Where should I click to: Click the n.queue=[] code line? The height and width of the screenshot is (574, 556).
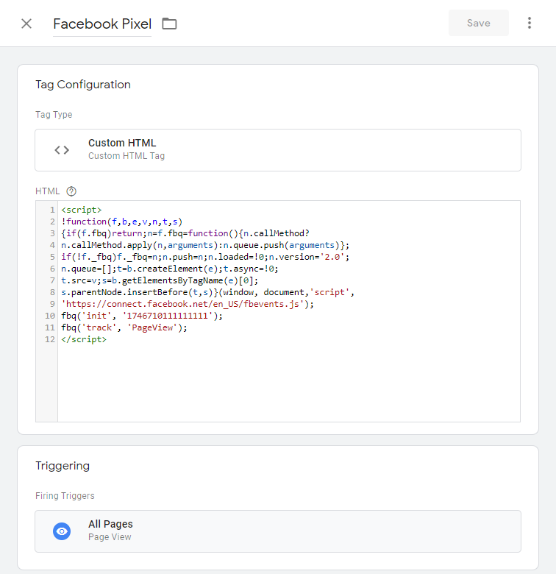click(170, 269)
